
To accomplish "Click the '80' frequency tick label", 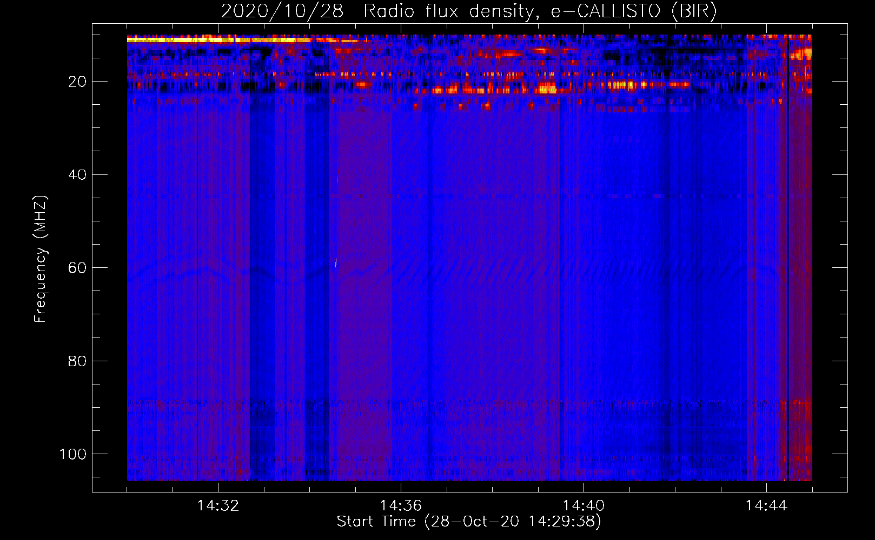I will pos(77,361).
